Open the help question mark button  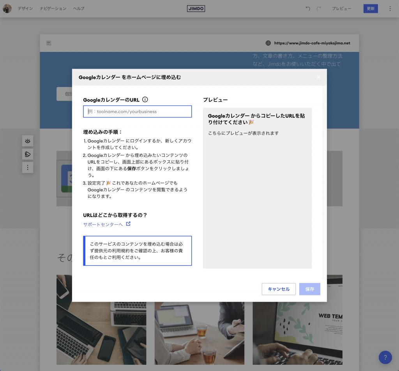385,357
